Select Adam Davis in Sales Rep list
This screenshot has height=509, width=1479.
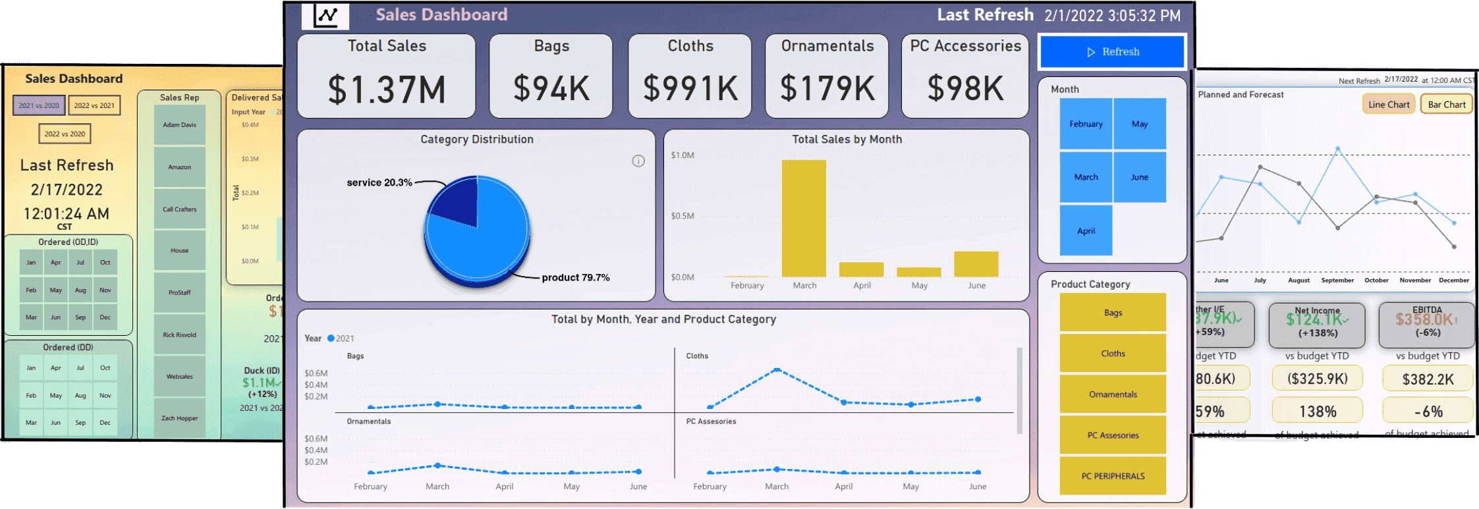pyautogui.click(x=179, y=125)
